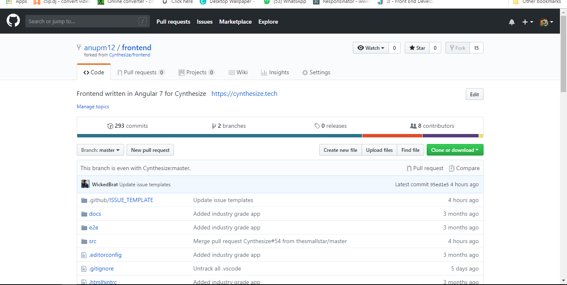Click the Edit description button
567x285 pixels.
pos(474,94)
